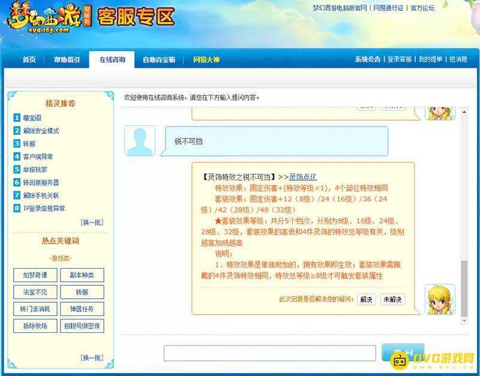The width and height of the screenshot is (480, 376).
Task: Open the 帮助指引 tab
Action: (x=67, y=59)
